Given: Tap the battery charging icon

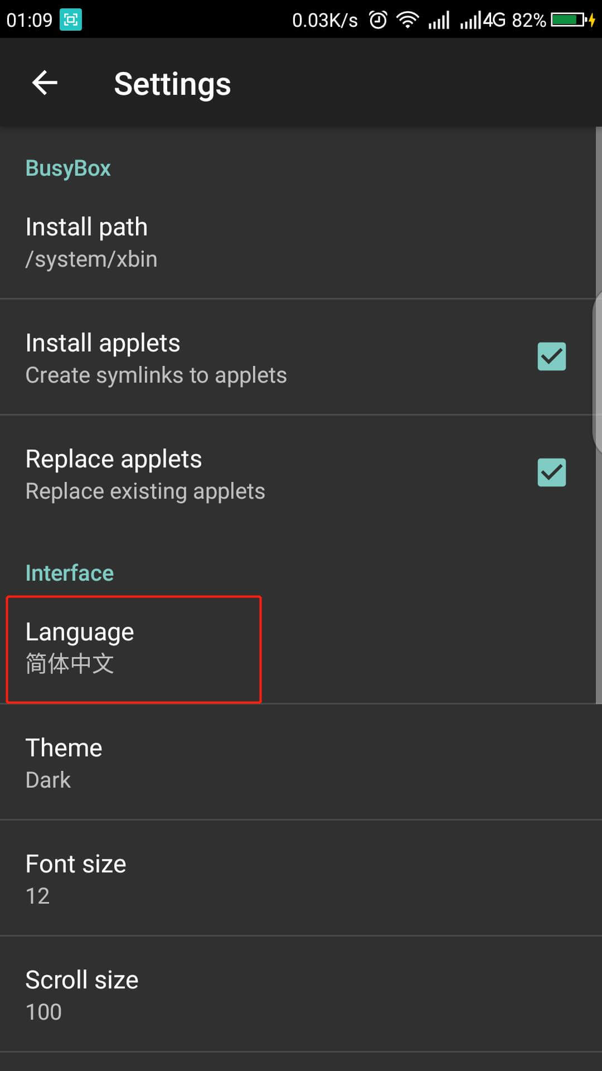Looking at the screenshot, I should pos(572,20).
